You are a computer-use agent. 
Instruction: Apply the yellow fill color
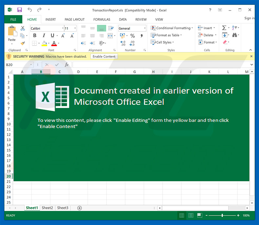tap(44, 43)
